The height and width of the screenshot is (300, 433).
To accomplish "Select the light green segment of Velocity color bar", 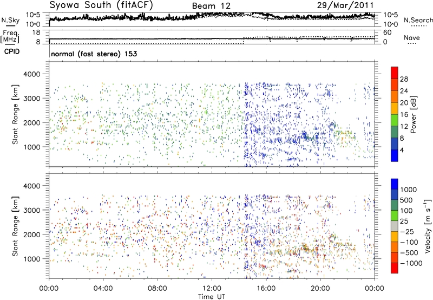I will point(395,216).
